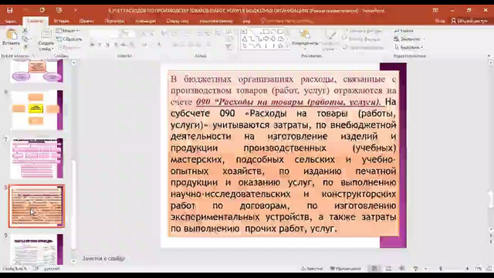The height and width of the screenshot is (278, 494).
Task: Start slideshow from beginning quick access icon
Action: pos(59,10)
